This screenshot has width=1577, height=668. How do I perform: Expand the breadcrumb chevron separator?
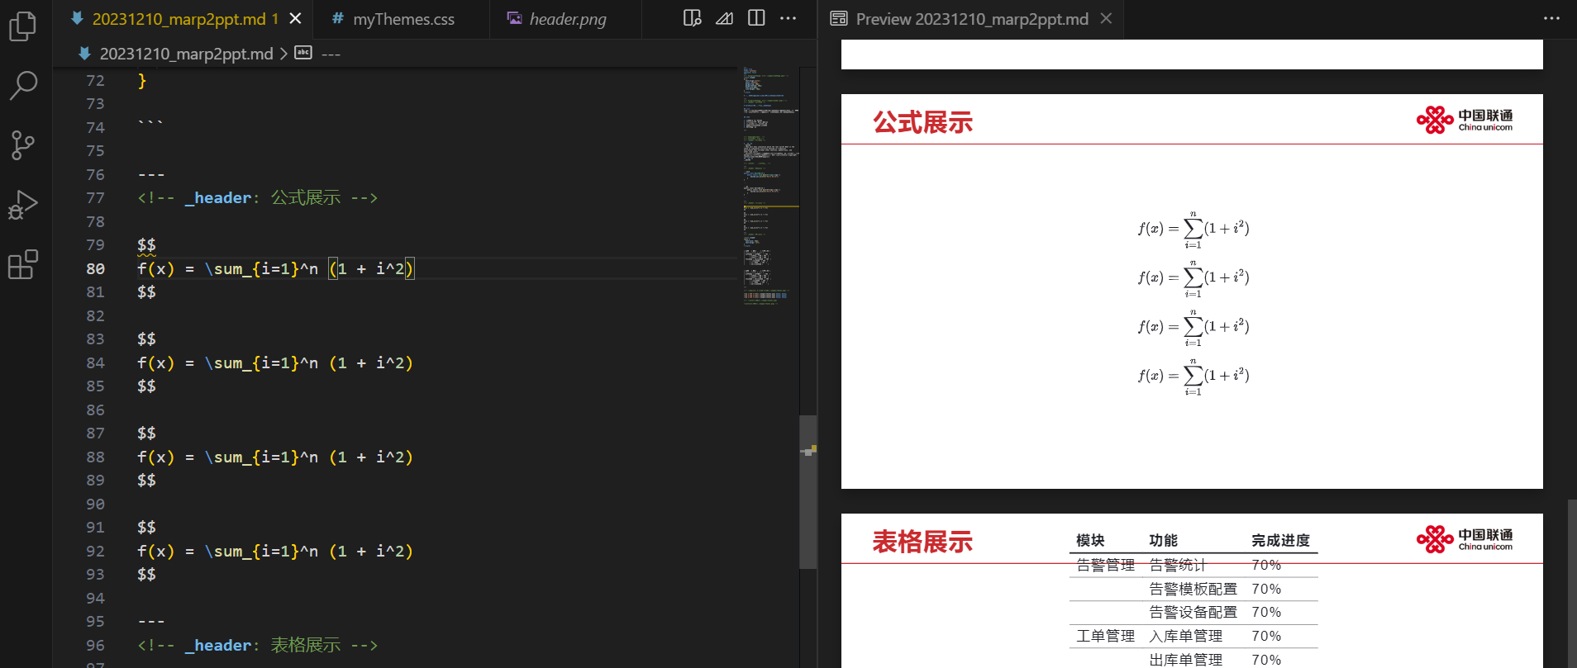coord(284,54)
